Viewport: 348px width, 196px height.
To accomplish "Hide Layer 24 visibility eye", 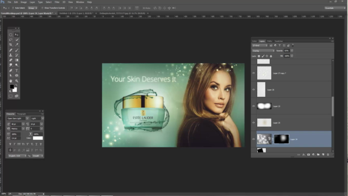I will coord(253,139).
